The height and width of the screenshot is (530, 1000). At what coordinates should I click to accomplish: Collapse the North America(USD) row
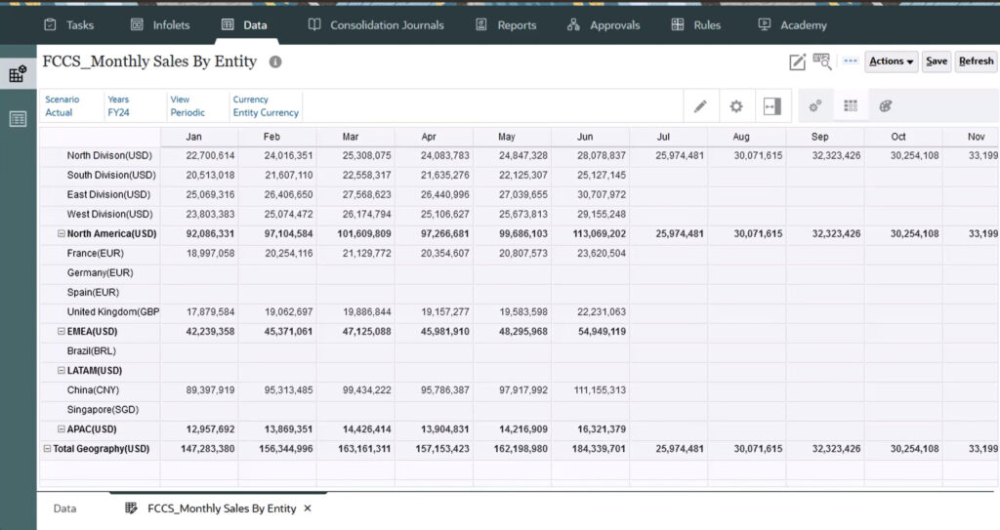[x=62, y=234]
